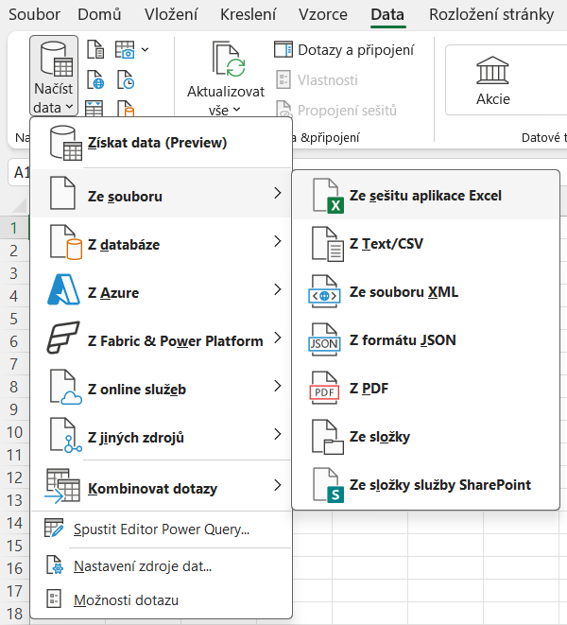Select Z formátu JSON option

pyautogui.click(x=403, y=340)
